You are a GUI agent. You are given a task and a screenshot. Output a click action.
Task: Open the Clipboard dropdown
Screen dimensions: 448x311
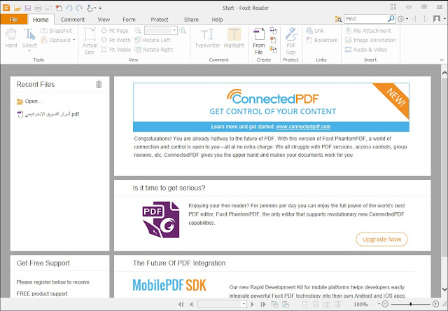coord(73,40)
